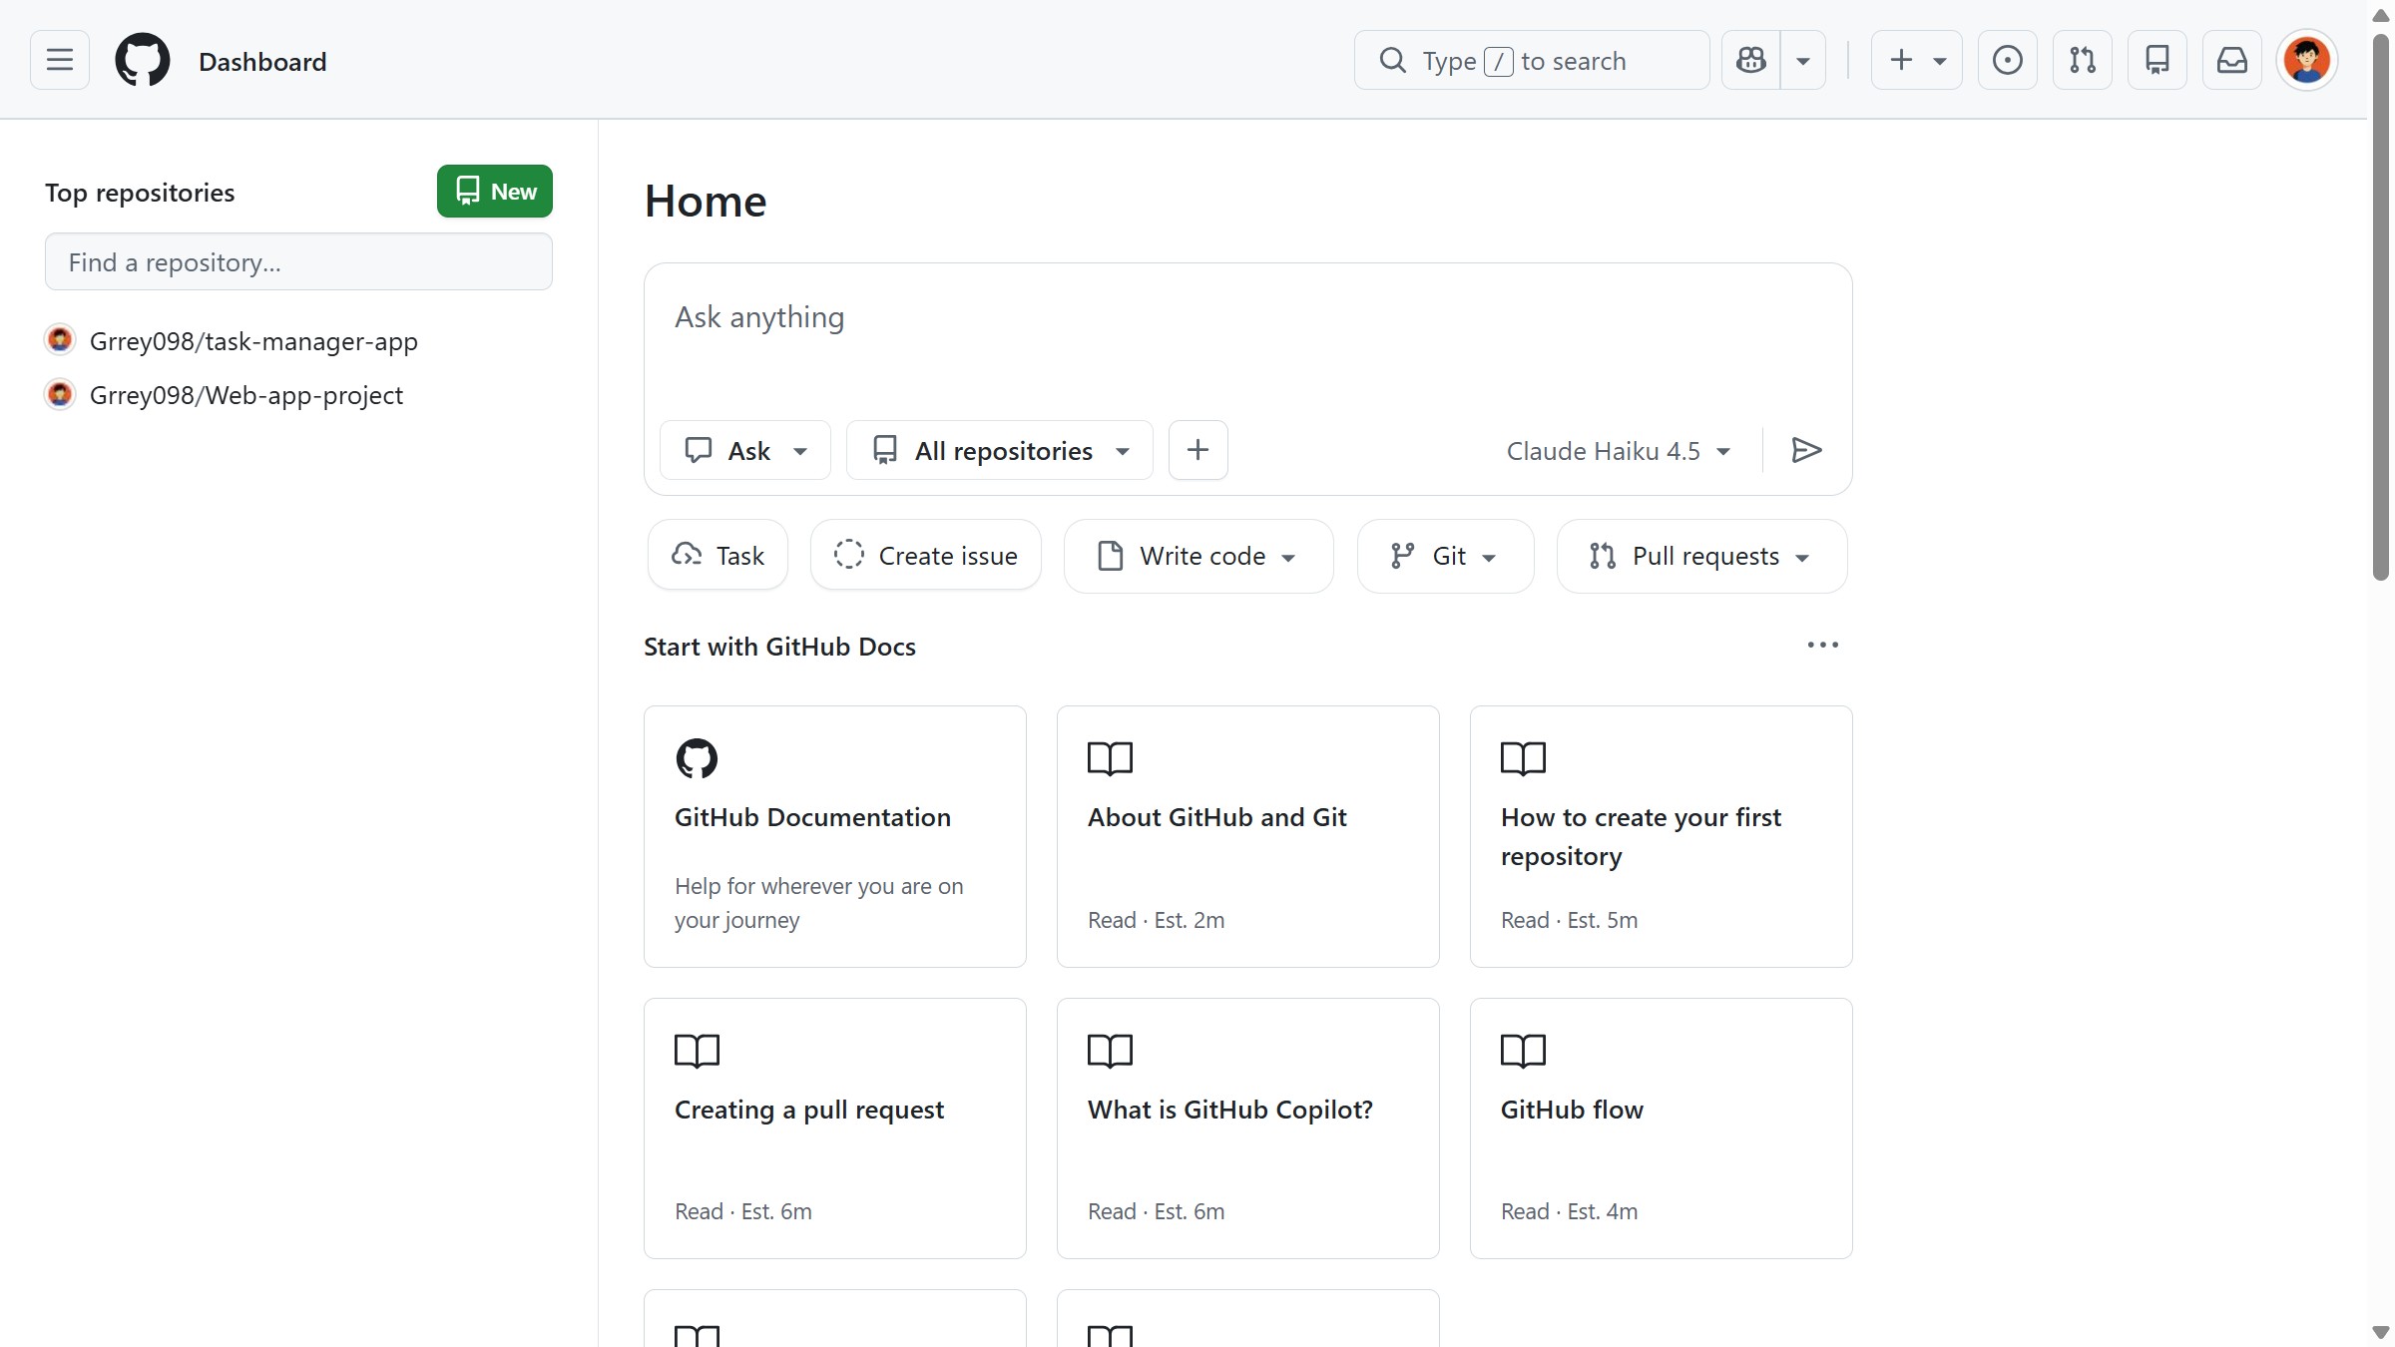The height and width of the screenshot is (1347, 2395).
Task: Open the three-dot menu for GitHub Docs
Action: 1823,646
